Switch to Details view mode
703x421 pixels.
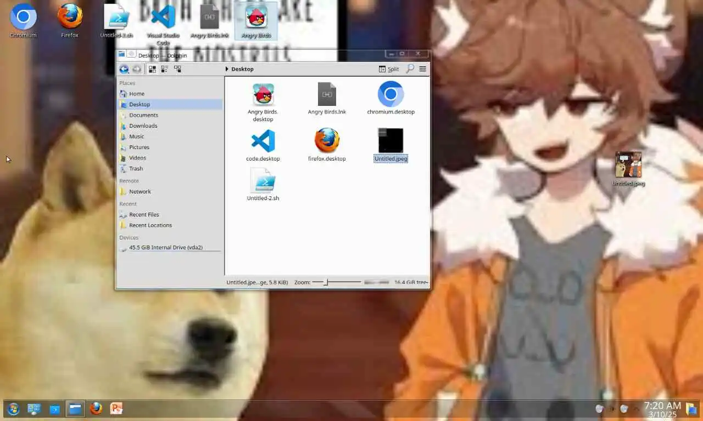tap(177, 69)
